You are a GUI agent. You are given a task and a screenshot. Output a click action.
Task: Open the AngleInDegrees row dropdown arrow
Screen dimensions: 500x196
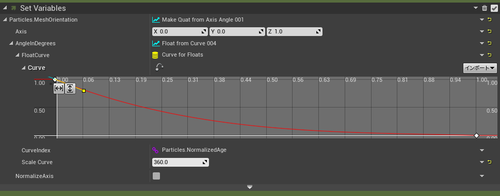pos(482,43)
